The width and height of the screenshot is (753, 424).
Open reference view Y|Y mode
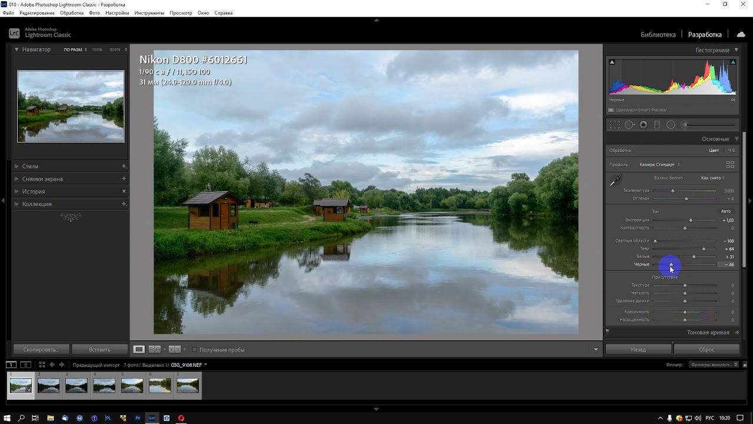click(x=175, y=349)
